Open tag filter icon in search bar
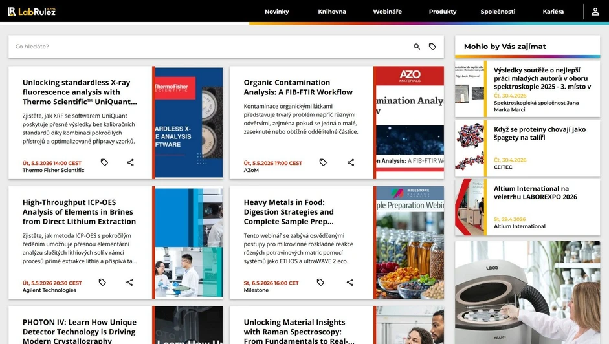 [432, 47]
